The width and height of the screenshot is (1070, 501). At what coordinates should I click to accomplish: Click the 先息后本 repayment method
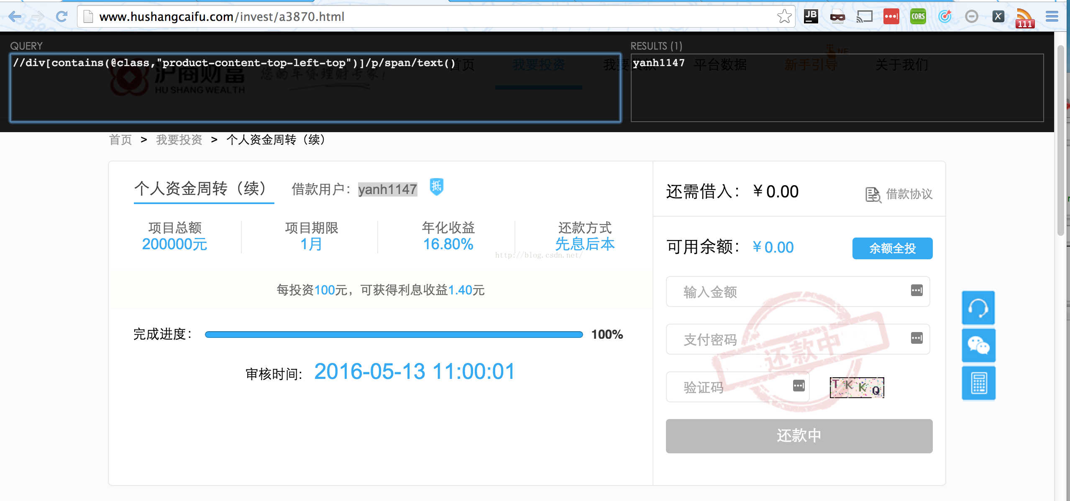point(585,244)
